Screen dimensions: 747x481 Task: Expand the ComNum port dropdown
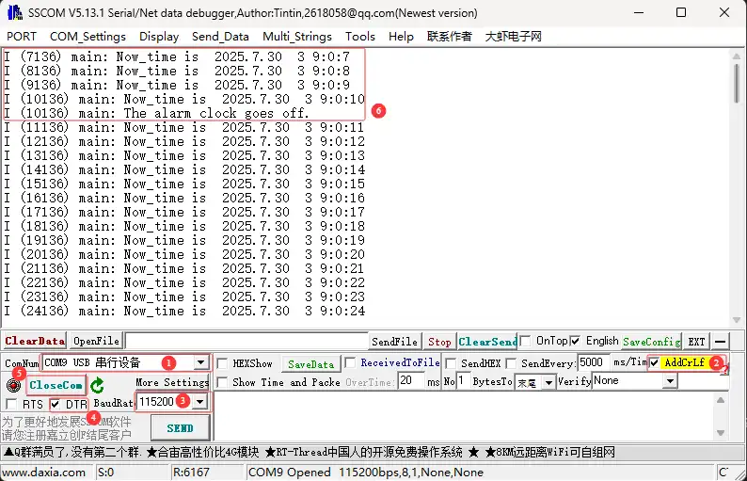[200, 362]
